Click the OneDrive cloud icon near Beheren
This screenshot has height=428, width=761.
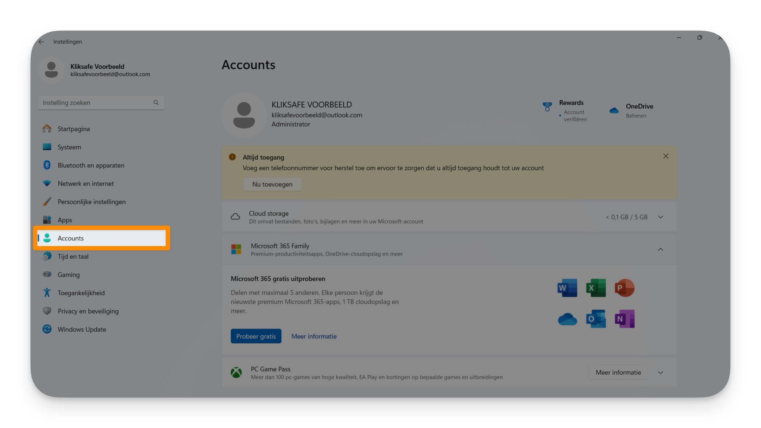coord(614,110)
